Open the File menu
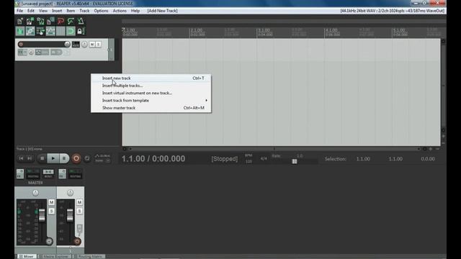Viewport: 461px width, 259px height. (x=19, y=11)
